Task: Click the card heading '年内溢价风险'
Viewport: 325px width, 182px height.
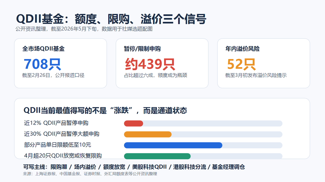Action: (x=242, y=49)
